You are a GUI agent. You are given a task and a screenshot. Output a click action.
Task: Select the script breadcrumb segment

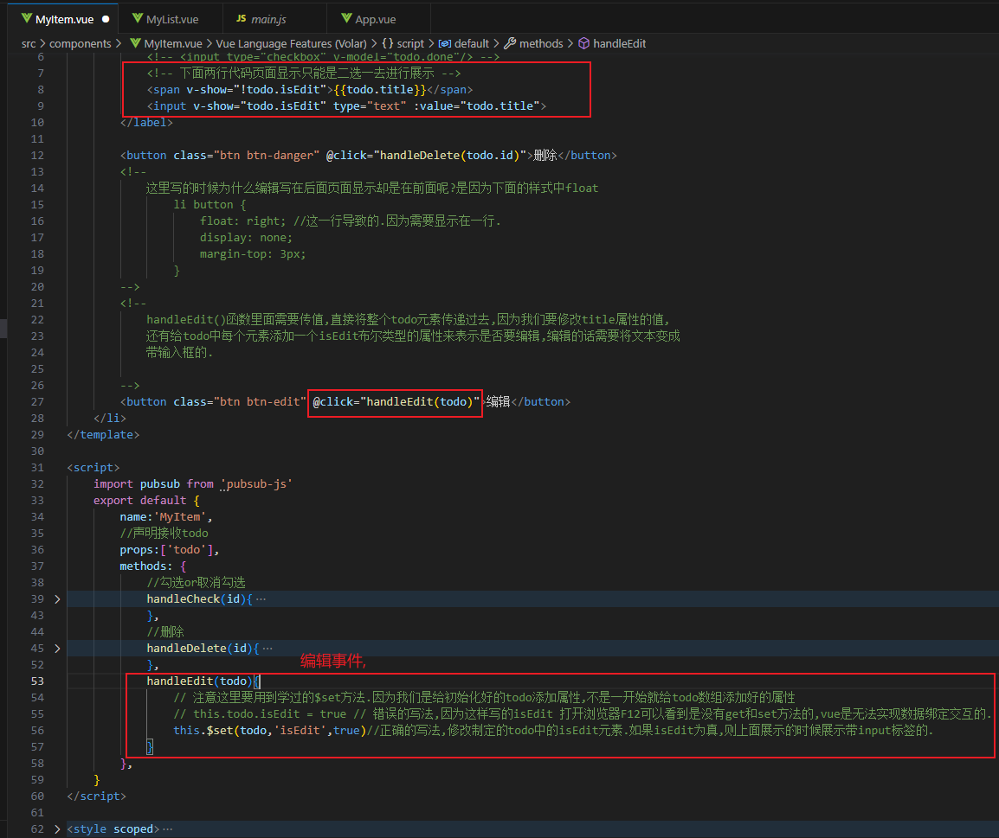(x=410, y=43)
